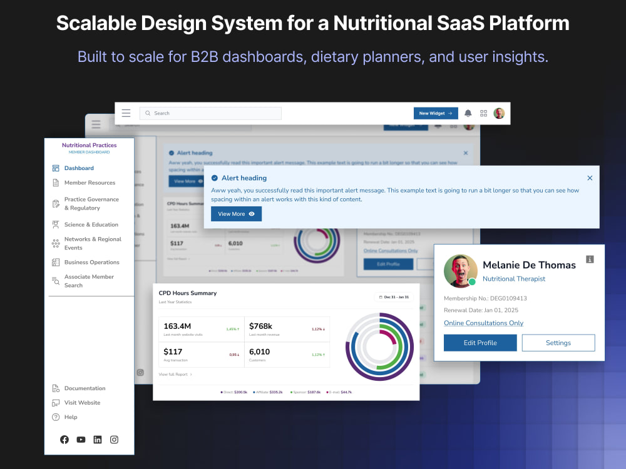This screenshot has height=469, width=626.
Task: Click the Visit Website icon
Action: 56,403
